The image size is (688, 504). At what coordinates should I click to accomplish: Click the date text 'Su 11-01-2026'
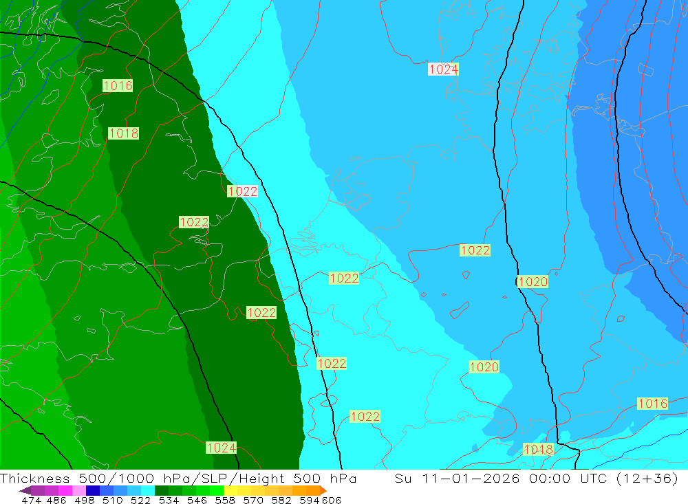click(x=458, y=478)
